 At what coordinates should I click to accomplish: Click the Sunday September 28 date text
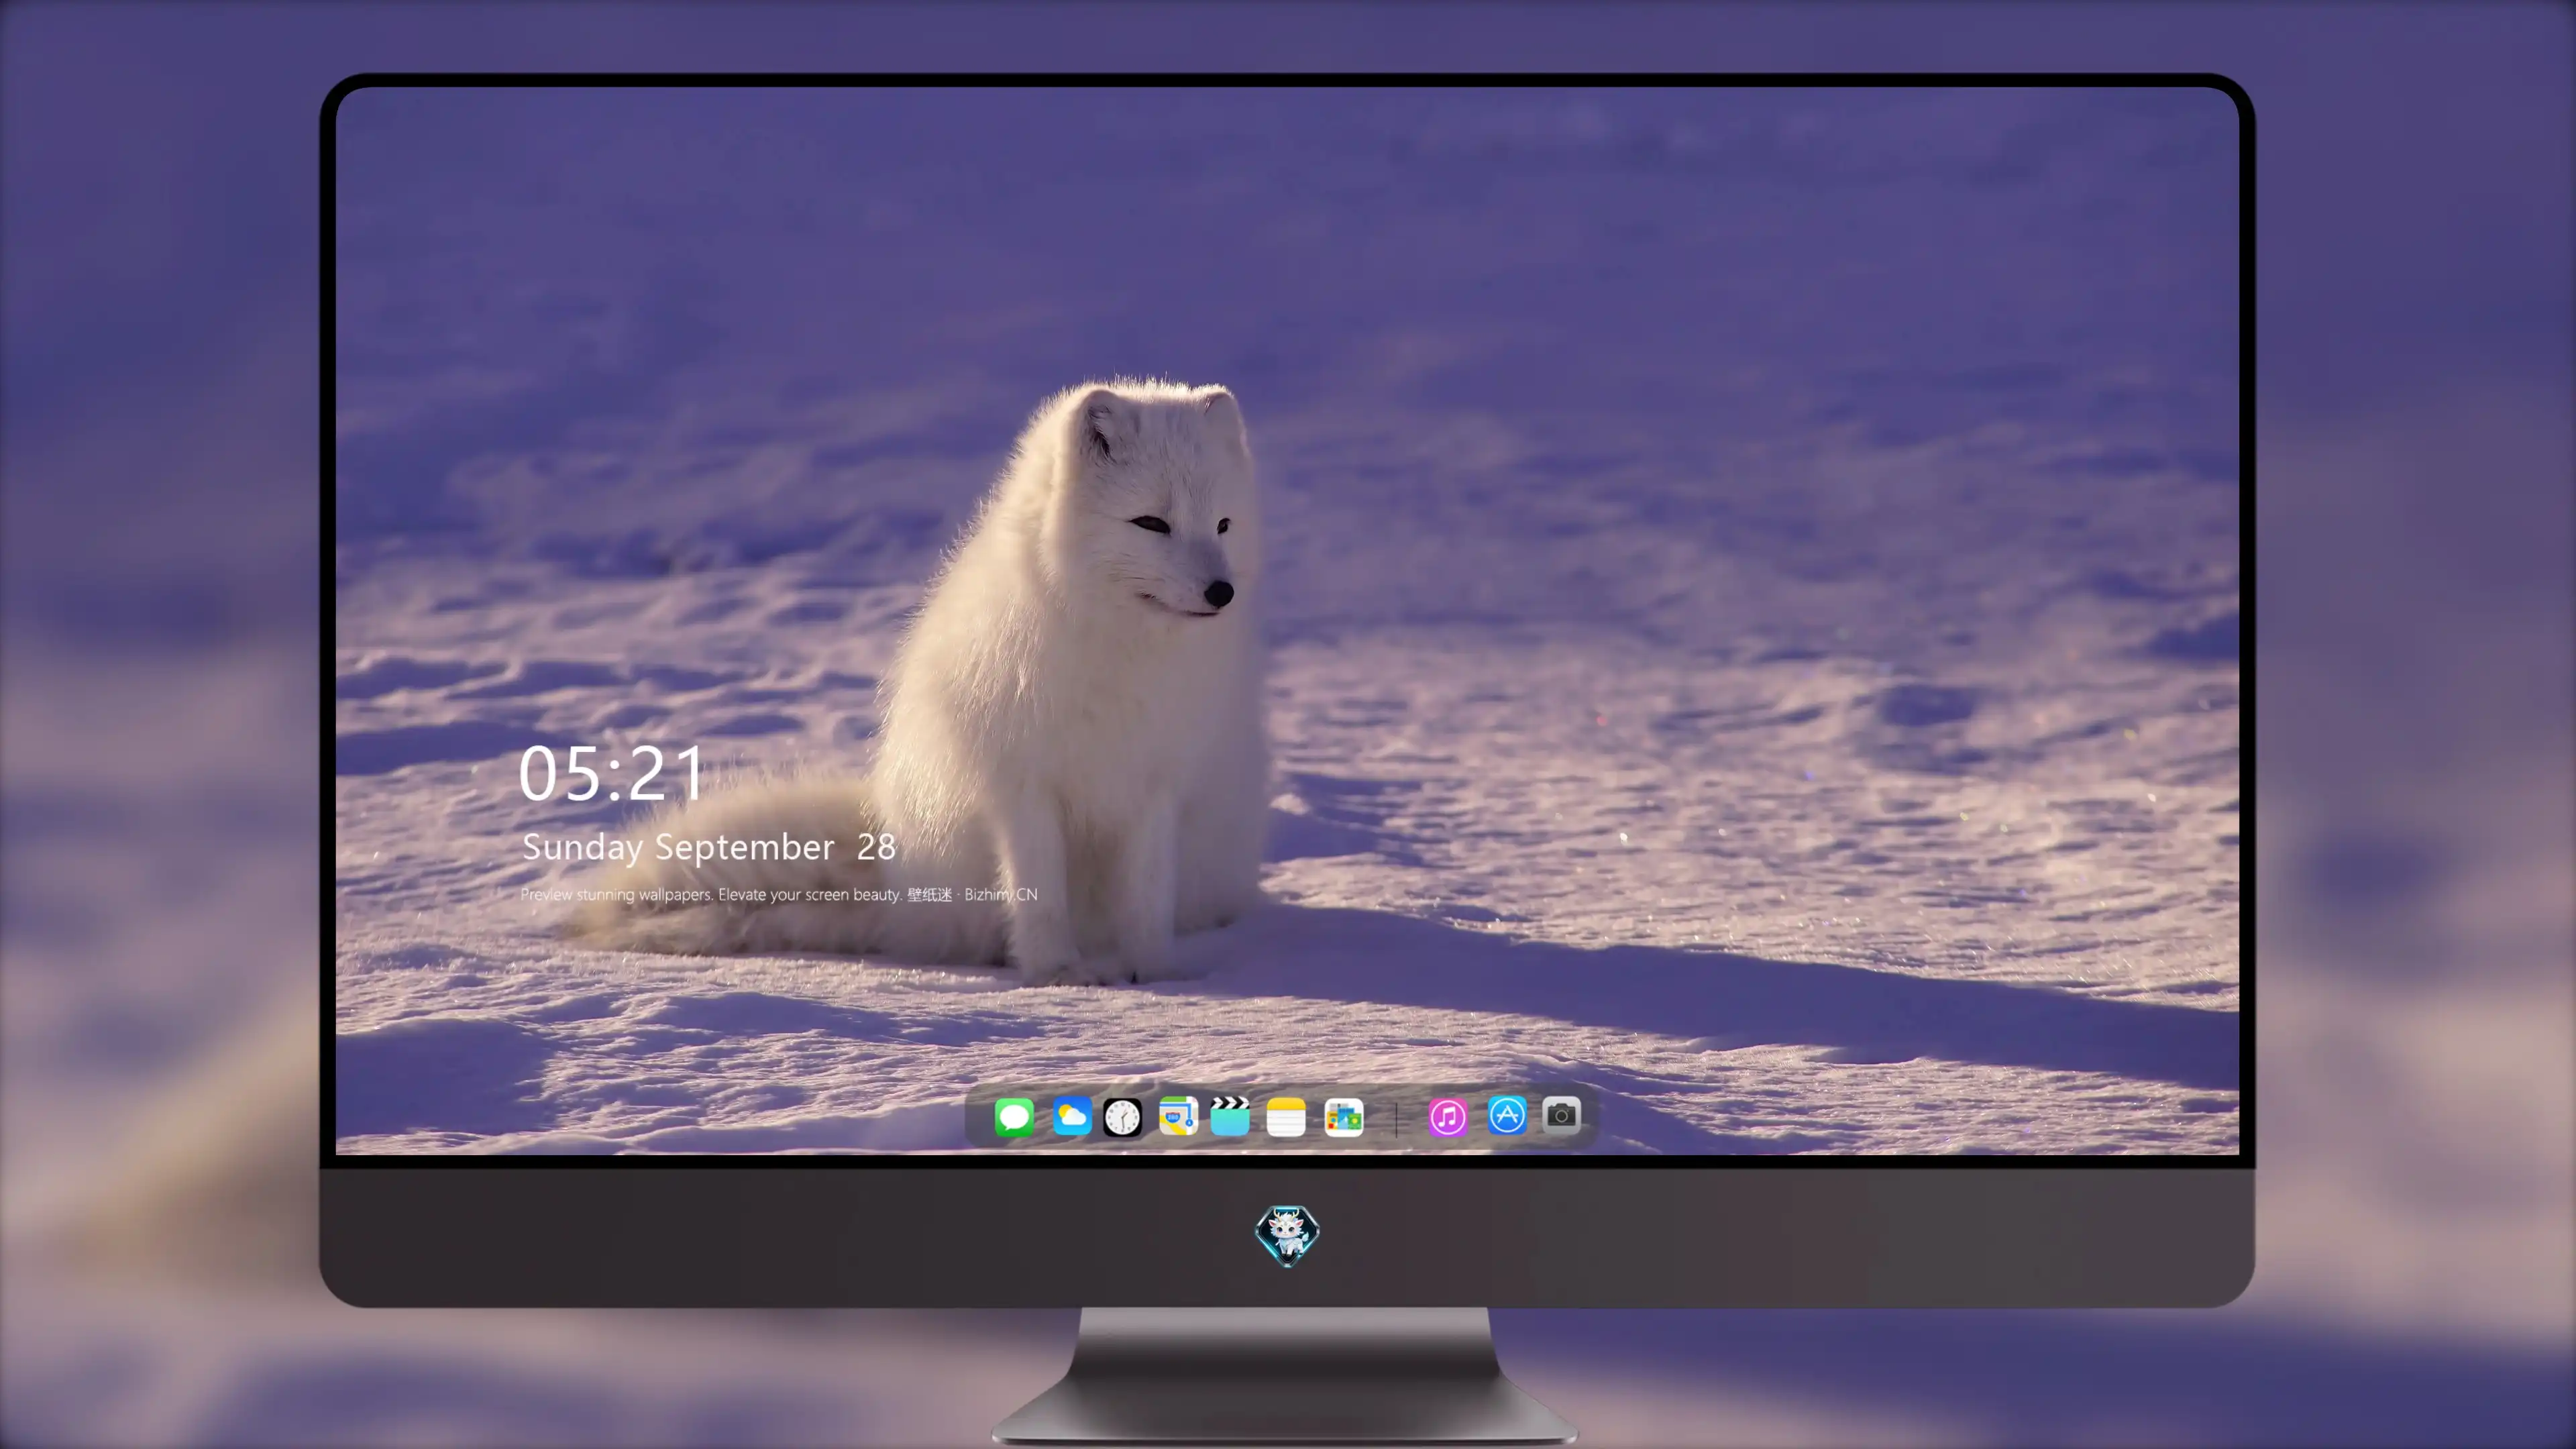709,847
